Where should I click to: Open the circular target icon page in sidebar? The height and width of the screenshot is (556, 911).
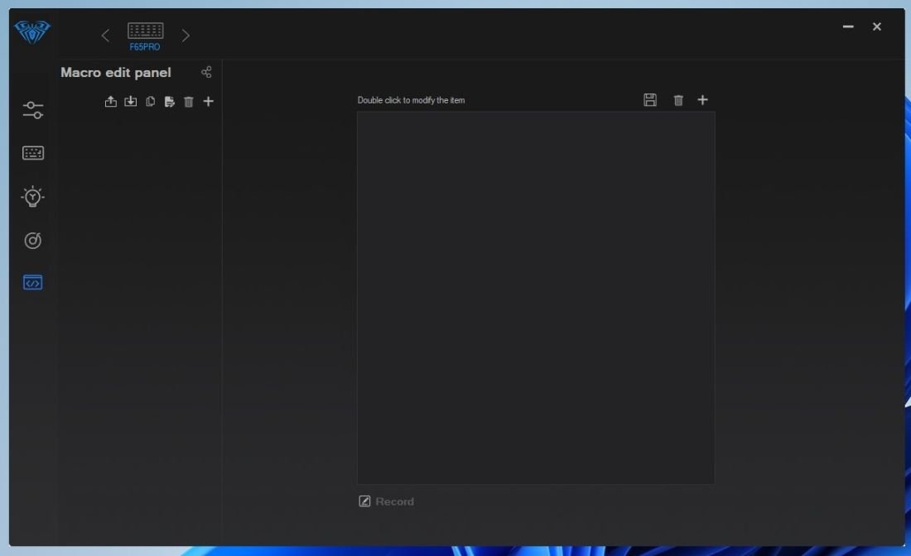(x=32, y=240)
